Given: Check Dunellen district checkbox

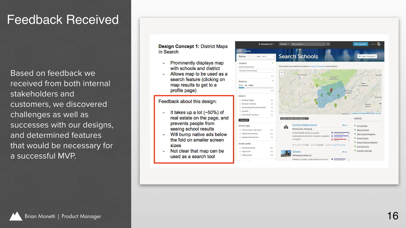Looking at the screenshot, I should coord(240,111).
